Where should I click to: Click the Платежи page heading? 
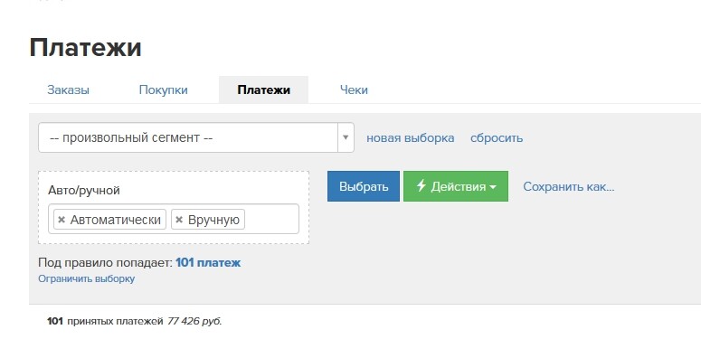(85, 47)
